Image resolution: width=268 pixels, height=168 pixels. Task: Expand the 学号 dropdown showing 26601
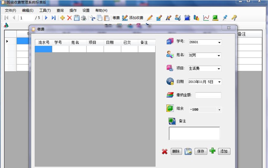[x=219, y=42]
